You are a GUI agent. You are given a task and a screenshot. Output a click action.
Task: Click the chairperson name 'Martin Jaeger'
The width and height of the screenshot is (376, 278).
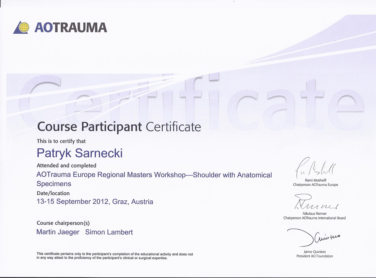click(58, 232)
